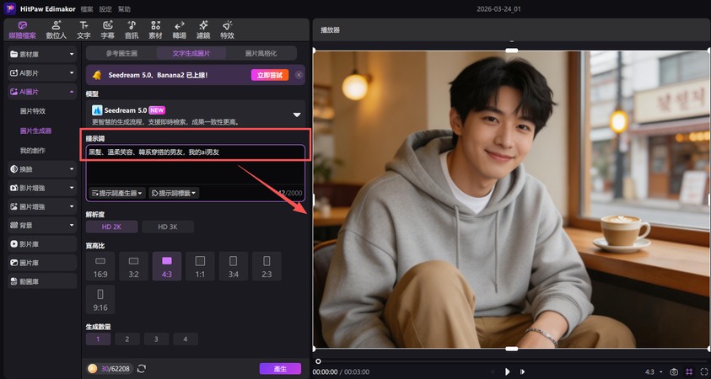Choose the 16:9 aspect ratio

coord(100,266)
